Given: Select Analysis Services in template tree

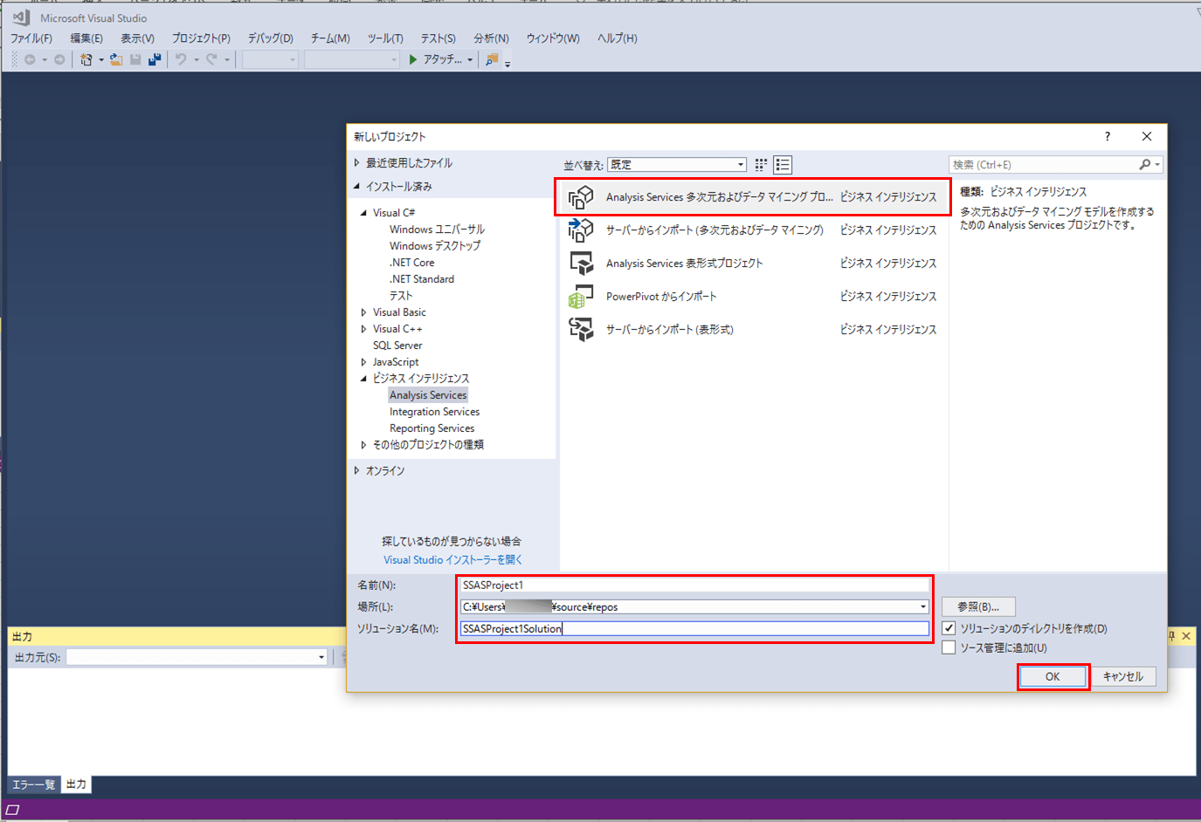Looking at the screenshot, I should 428,395.
